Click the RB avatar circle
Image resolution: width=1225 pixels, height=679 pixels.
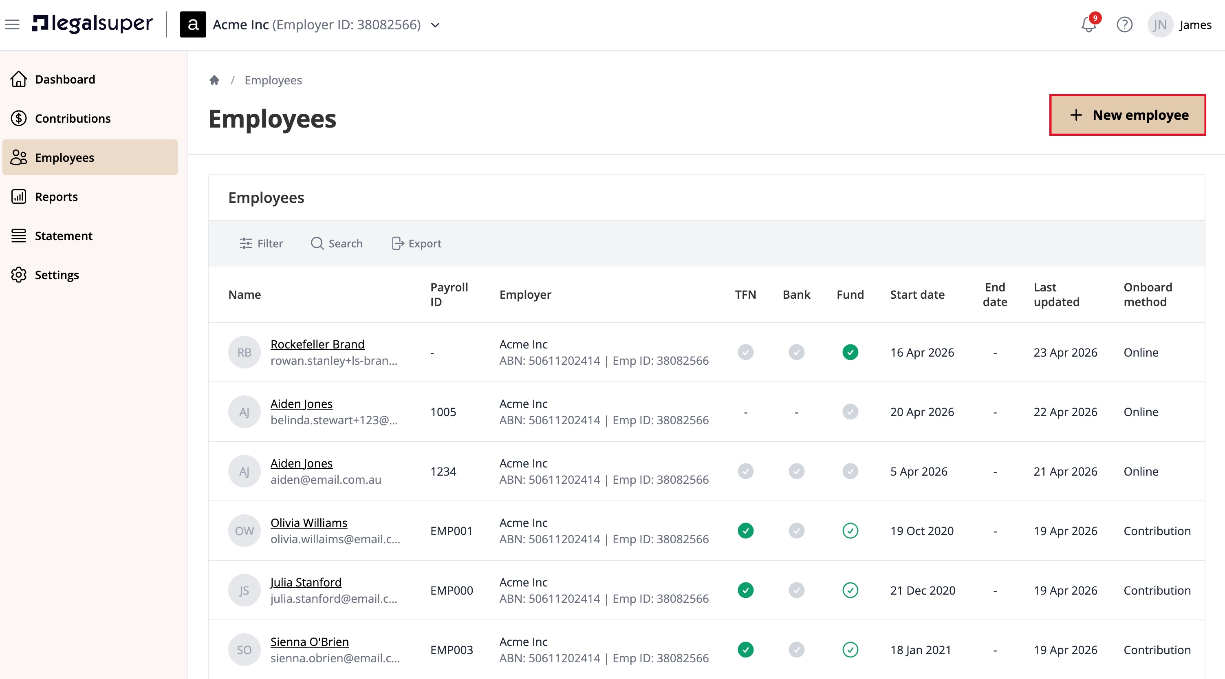(x=244, y=352)
